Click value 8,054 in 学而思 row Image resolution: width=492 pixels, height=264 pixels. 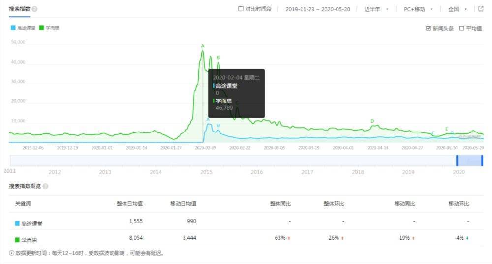[x=136, y=238]
